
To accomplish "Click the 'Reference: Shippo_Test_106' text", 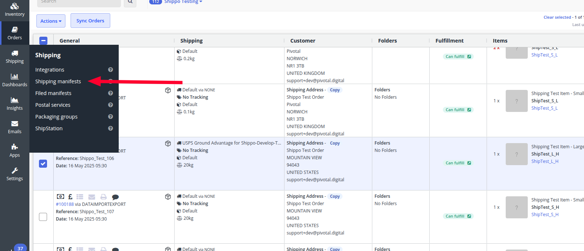I will point(85,159).
